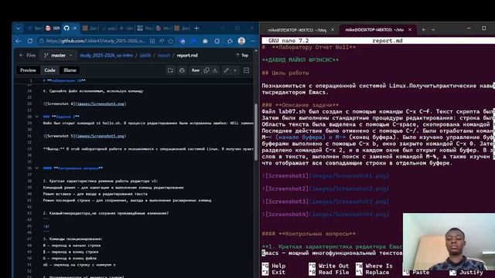Screen dimensions: 495x278
Task: Close the ~/blog terminal tab
Action: [333, 30]
